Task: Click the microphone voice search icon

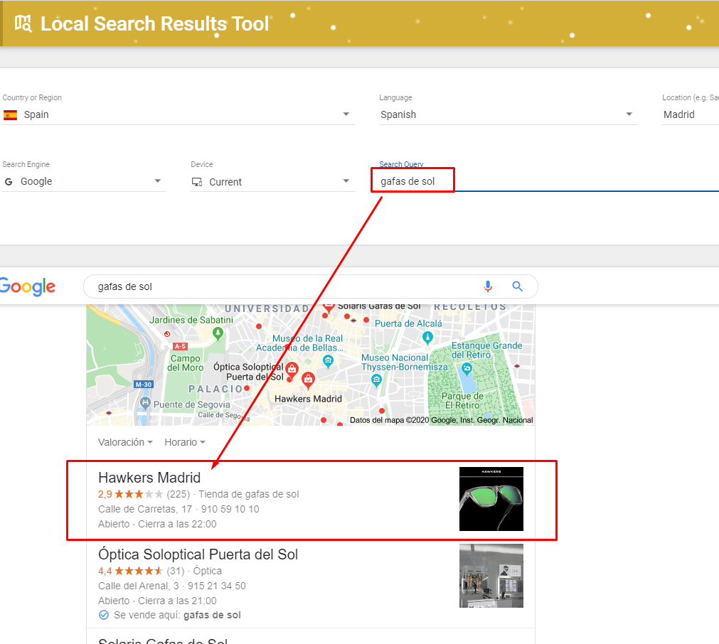Action: coord(488,286)
